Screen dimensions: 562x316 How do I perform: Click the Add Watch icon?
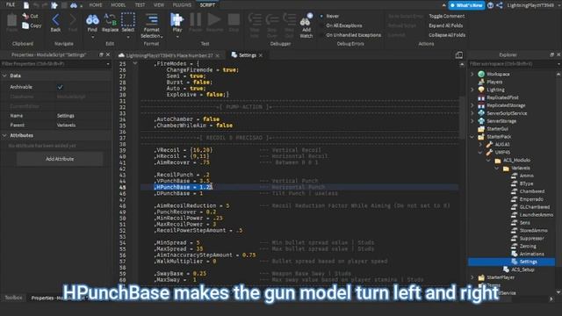(x=306, y=20)
